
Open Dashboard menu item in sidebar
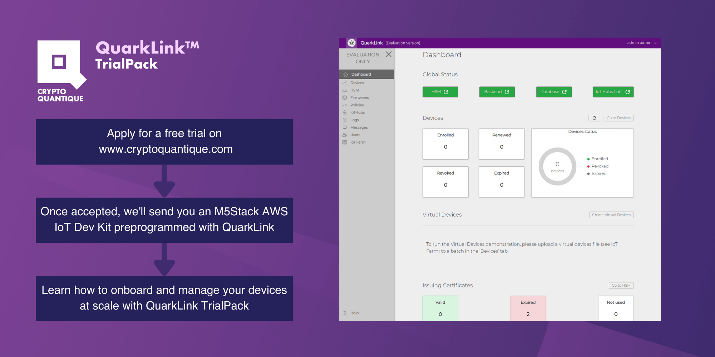tap(366, 74)
